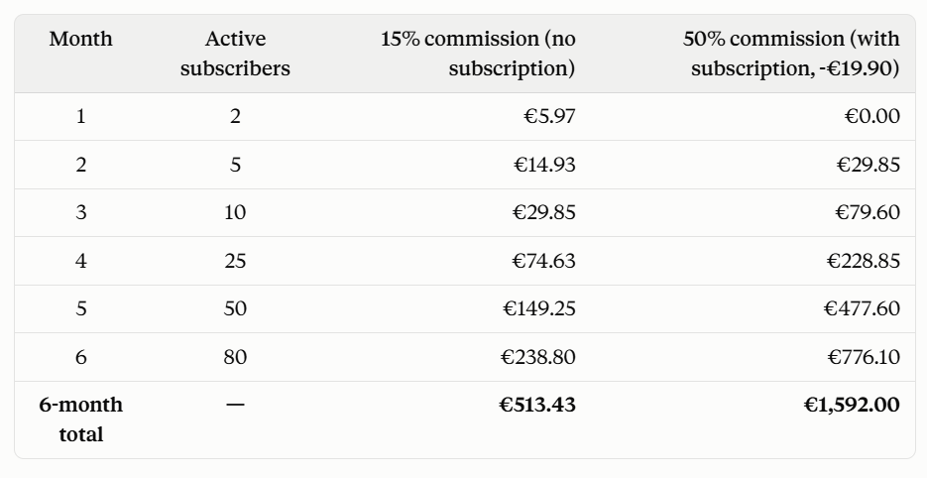
Task: Click the €238.80 value in month 6
Action: [538, 357]
